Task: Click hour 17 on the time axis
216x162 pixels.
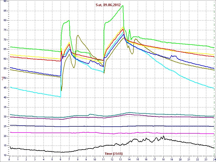Action: (155, 159)
